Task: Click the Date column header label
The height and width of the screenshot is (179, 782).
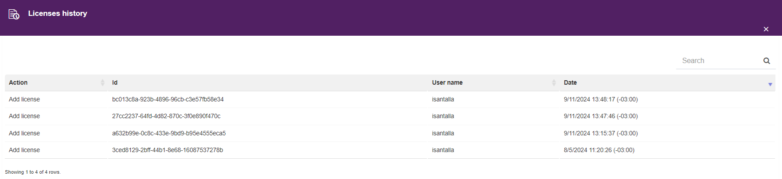Action: (x=570, y=82)
